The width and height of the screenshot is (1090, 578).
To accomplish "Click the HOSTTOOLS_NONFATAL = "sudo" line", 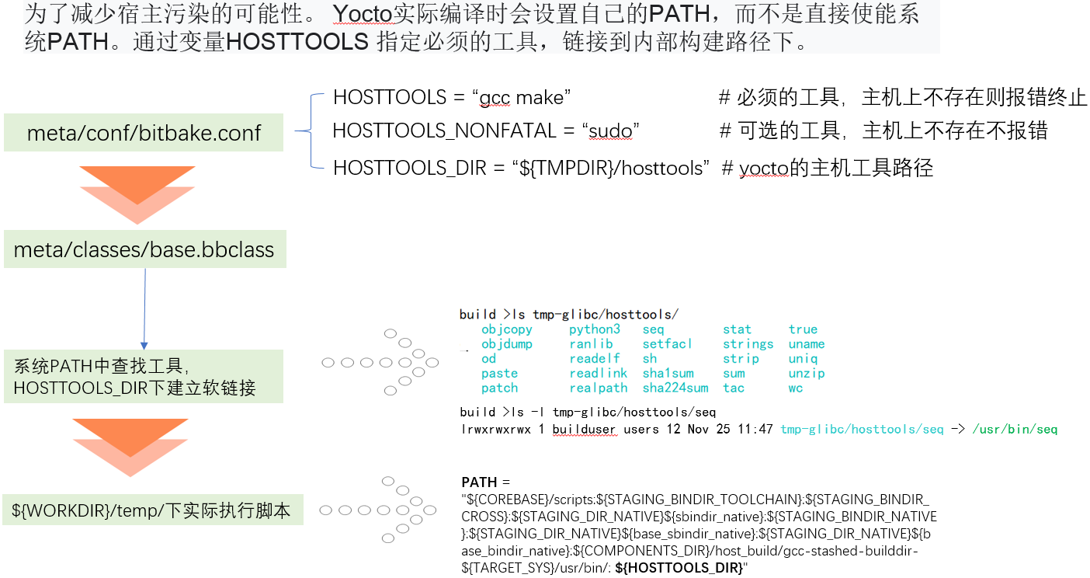I will click(x=485, y=131).
